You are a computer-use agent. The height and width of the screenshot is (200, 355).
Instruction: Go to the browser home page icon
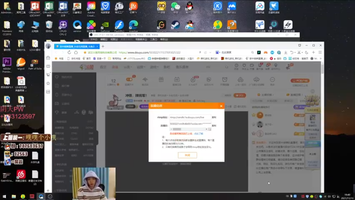[x=76, y=52]
